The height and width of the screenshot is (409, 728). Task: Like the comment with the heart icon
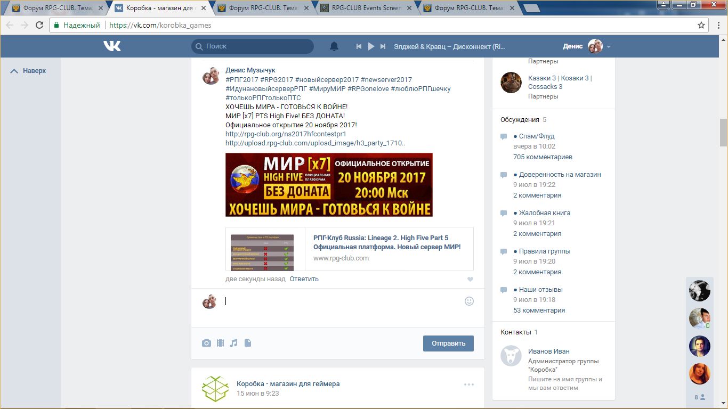coord(470,280)
